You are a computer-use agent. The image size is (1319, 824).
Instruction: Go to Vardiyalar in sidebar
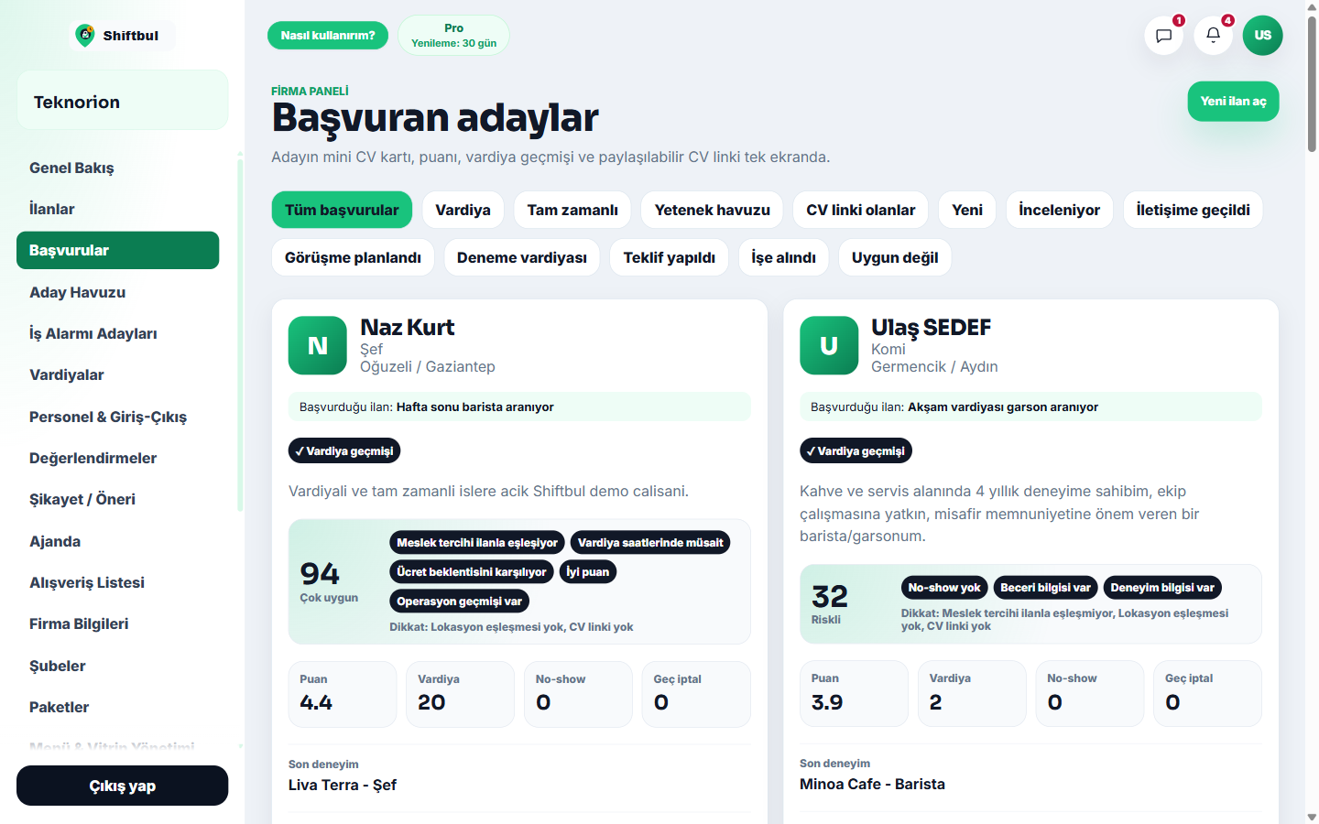pyautogui.click(x=117, y=374)
